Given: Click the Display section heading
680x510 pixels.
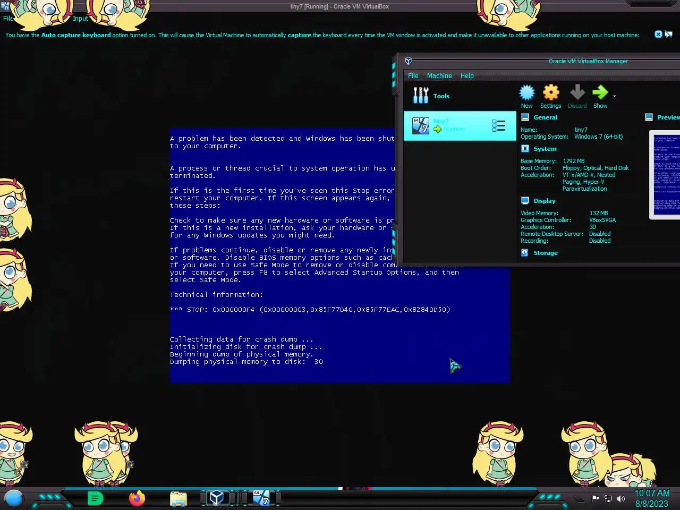Looking at the screenshot, I should (x=545, y=201).
